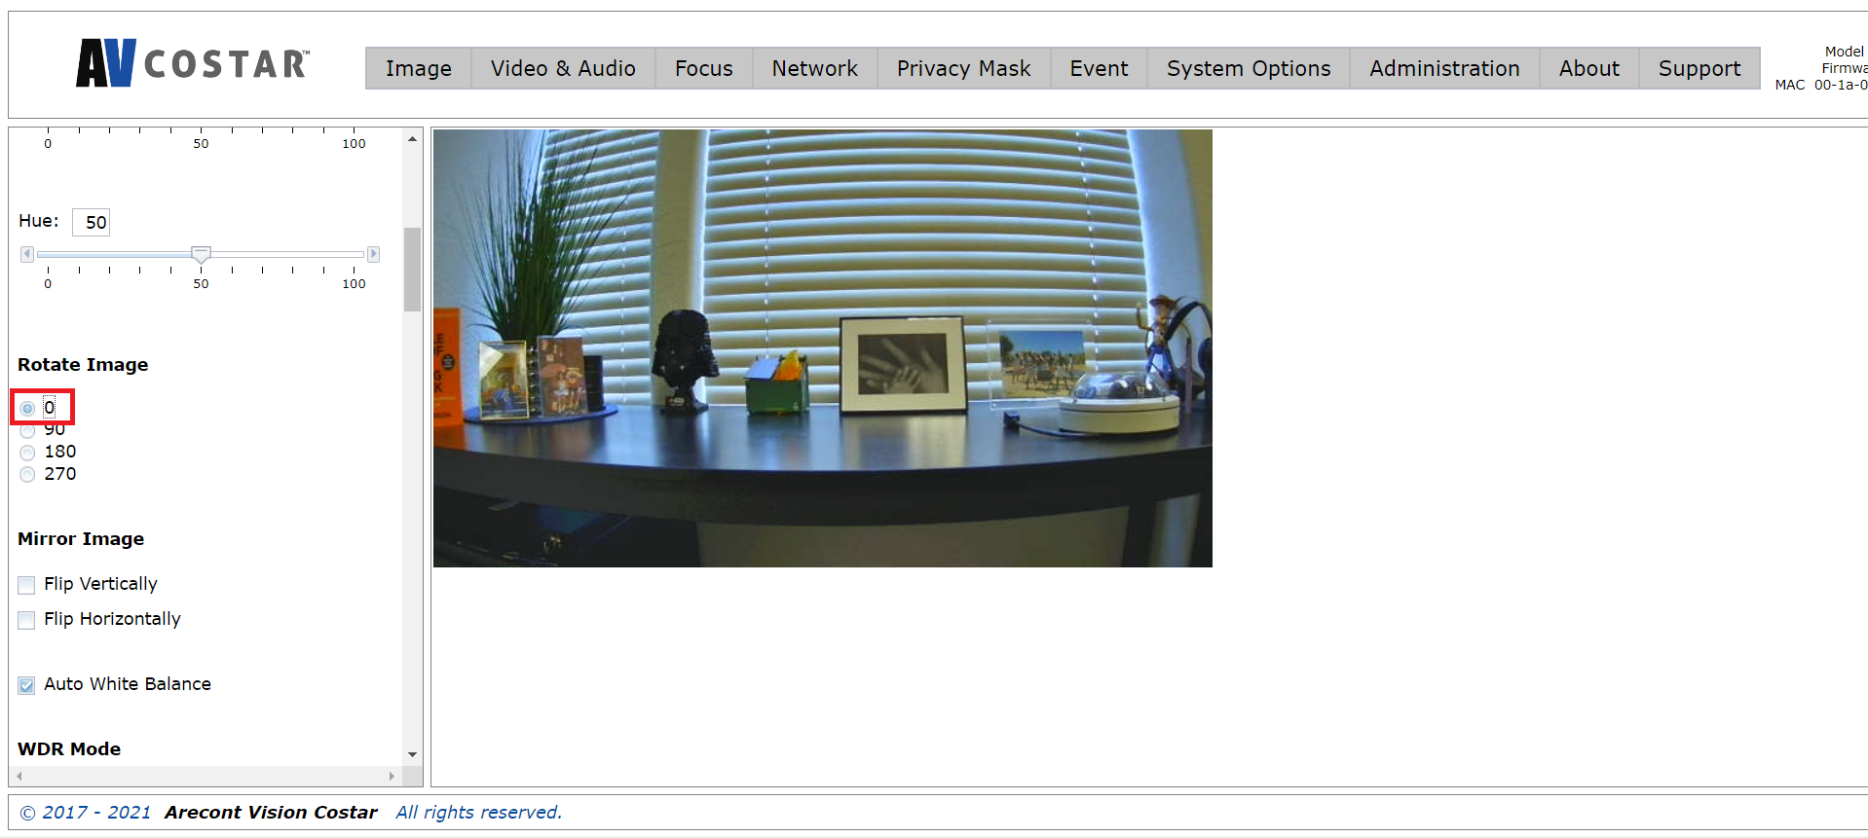Enable Flip Horizontally checkbox
Screen dimensions: 1868x838
point(26,620)
